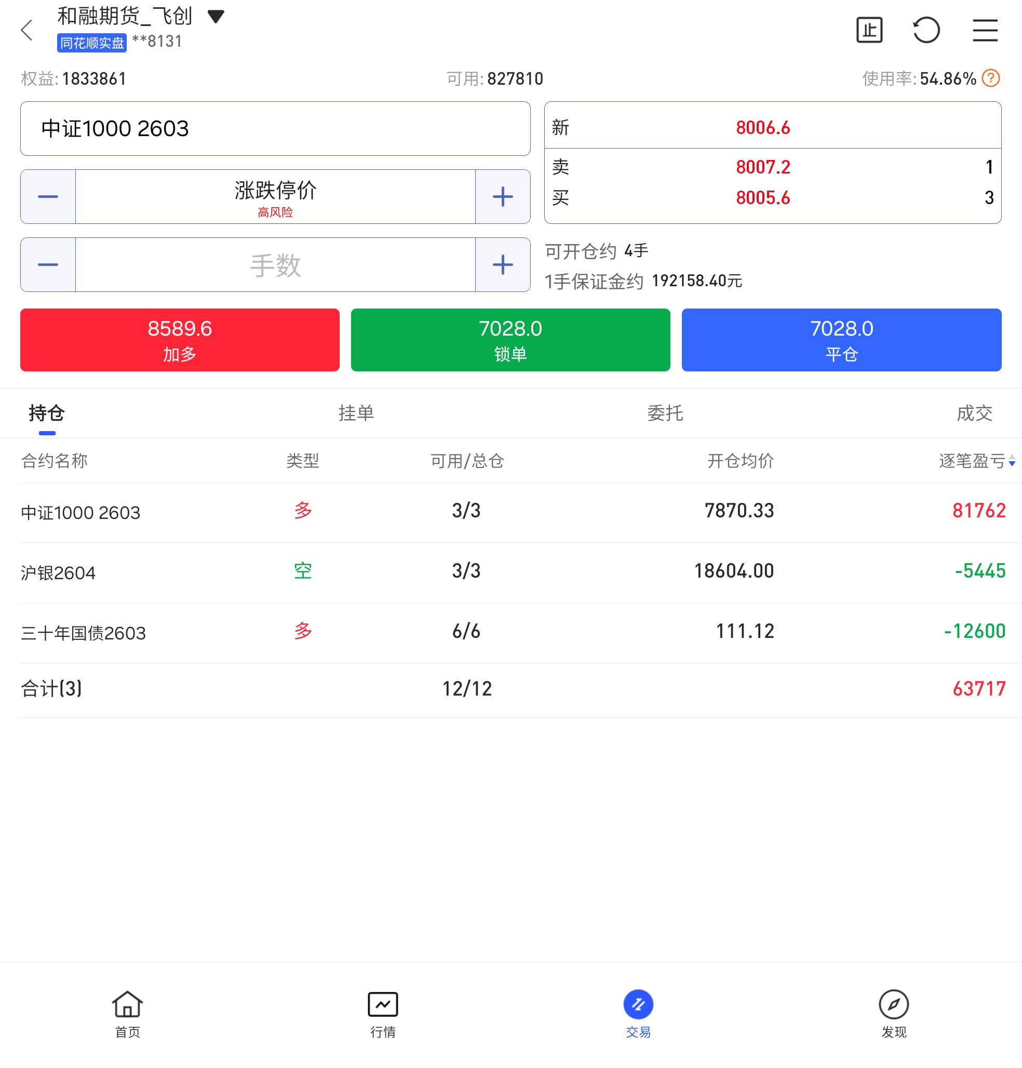
Task: Switch to 成交 tab
Action: [974, 413]
